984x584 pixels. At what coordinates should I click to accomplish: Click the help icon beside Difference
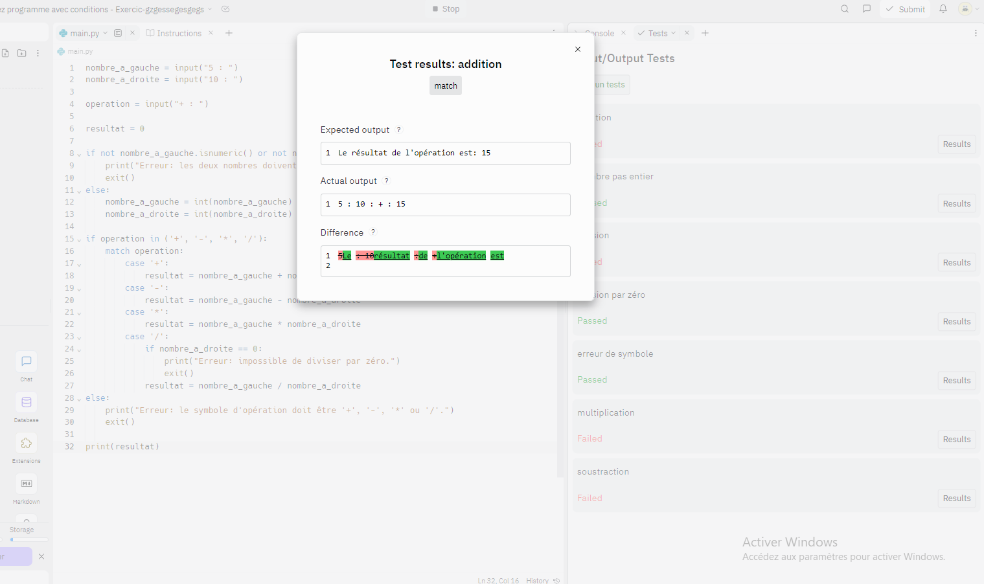[373, 232]
